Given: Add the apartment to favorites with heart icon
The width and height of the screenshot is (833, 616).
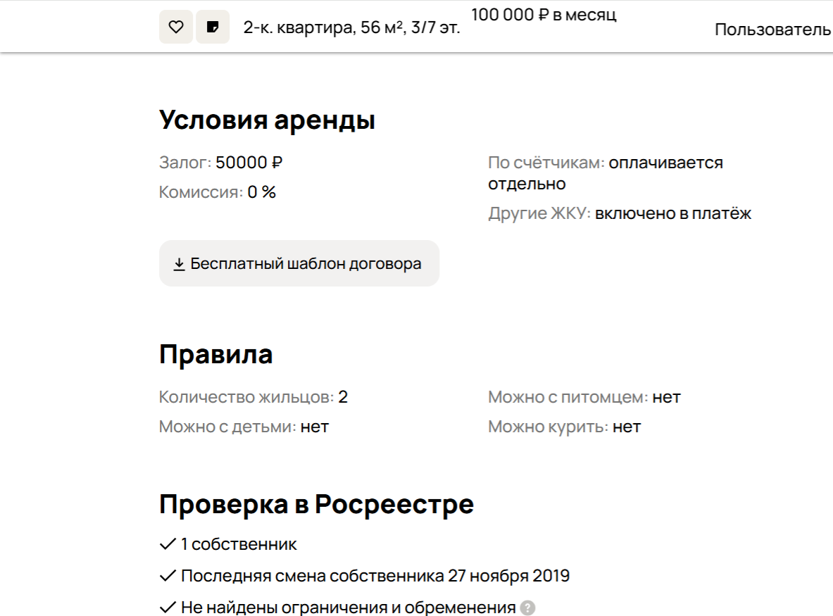Looking at the screenshot, I should click(176, 27).
